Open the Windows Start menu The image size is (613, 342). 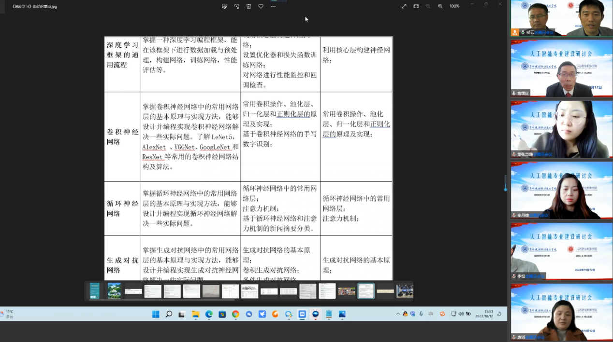[156, 314]
